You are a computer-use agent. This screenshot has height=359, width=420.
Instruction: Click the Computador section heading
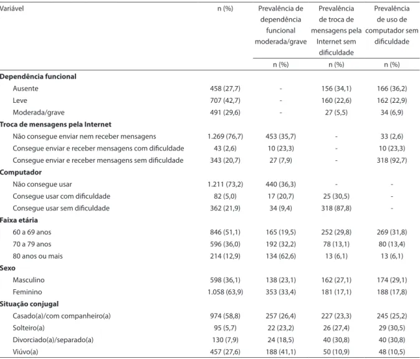tap(21, 172)
